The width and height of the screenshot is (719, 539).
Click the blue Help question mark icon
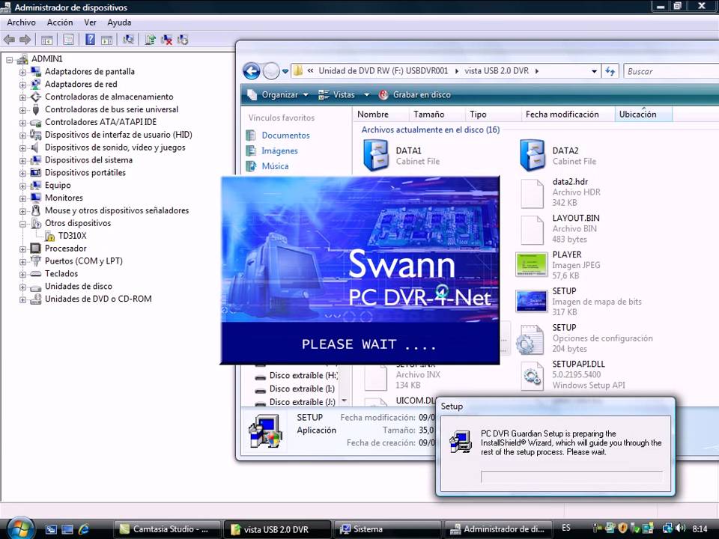click(91, 40)
